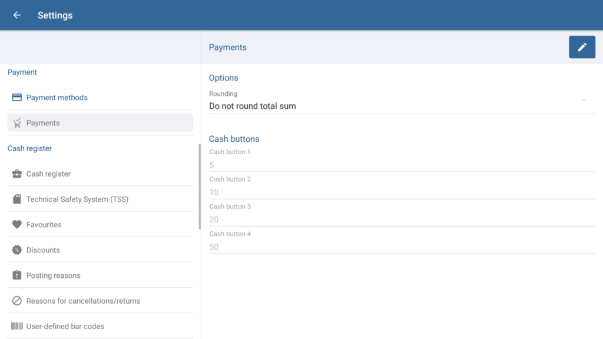Click the User-defined bar codes icon
The width and height of the screenshot is (603, 339).
pos(17,326)
